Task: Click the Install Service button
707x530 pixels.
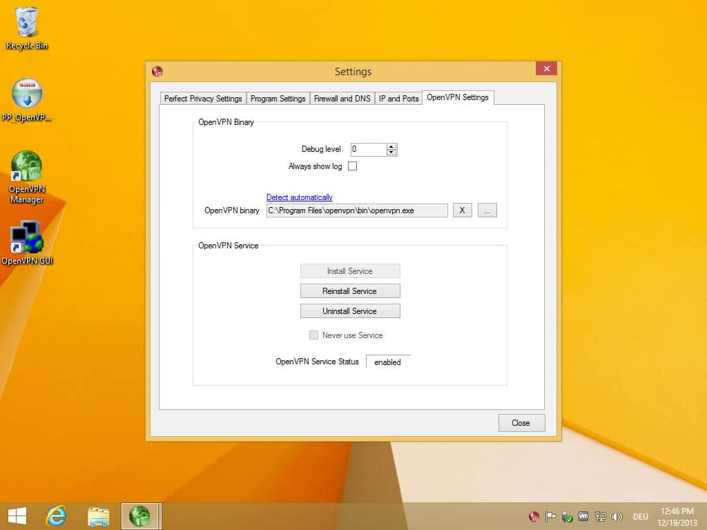Action: coord(350,271)
